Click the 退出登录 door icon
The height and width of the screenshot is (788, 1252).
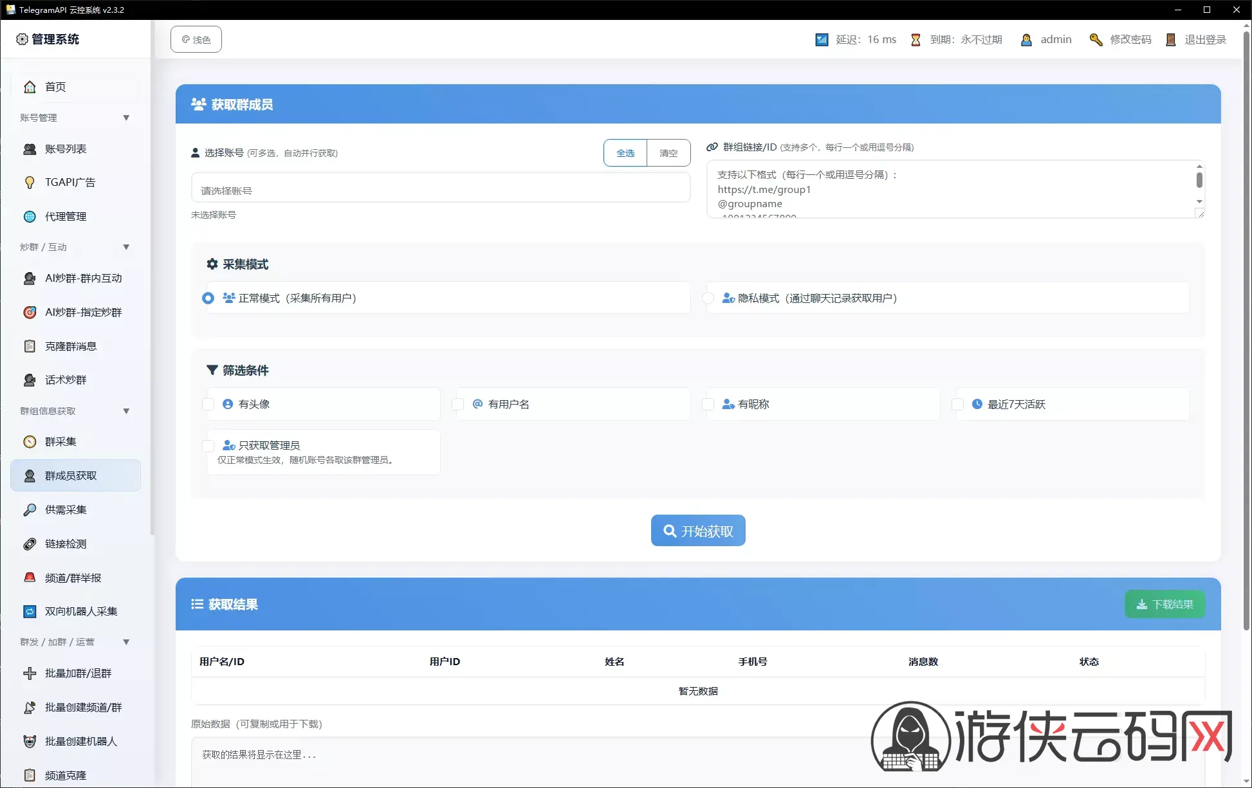1171,40
